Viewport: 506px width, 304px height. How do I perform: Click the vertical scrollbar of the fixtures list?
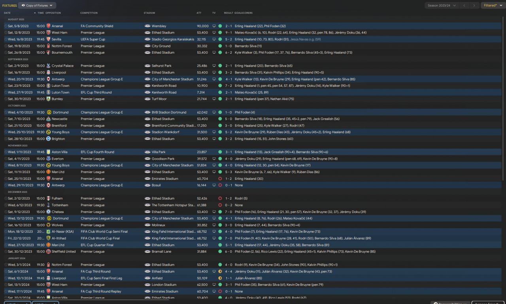[503, 99]
